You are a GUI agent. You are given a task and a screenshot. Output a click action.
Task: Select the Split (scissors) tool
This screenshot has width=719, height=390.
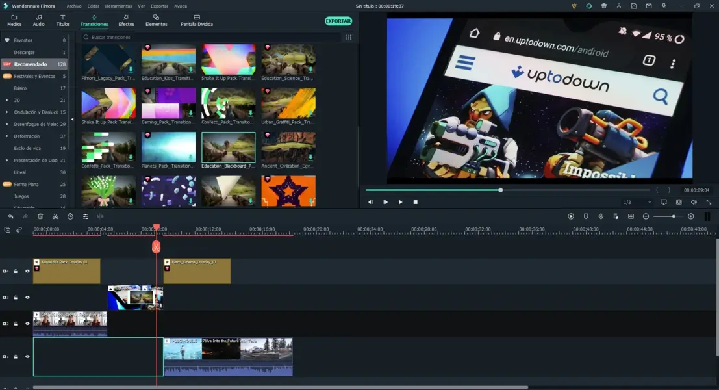pyautogui.click(x=55, y=216)
